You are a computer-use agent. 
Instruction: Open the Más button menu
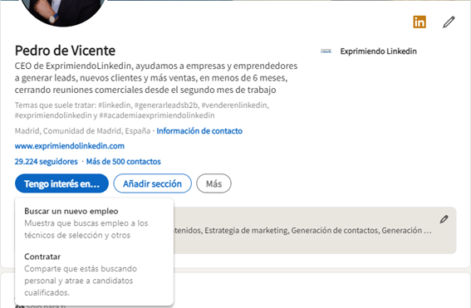coord(213,183)
